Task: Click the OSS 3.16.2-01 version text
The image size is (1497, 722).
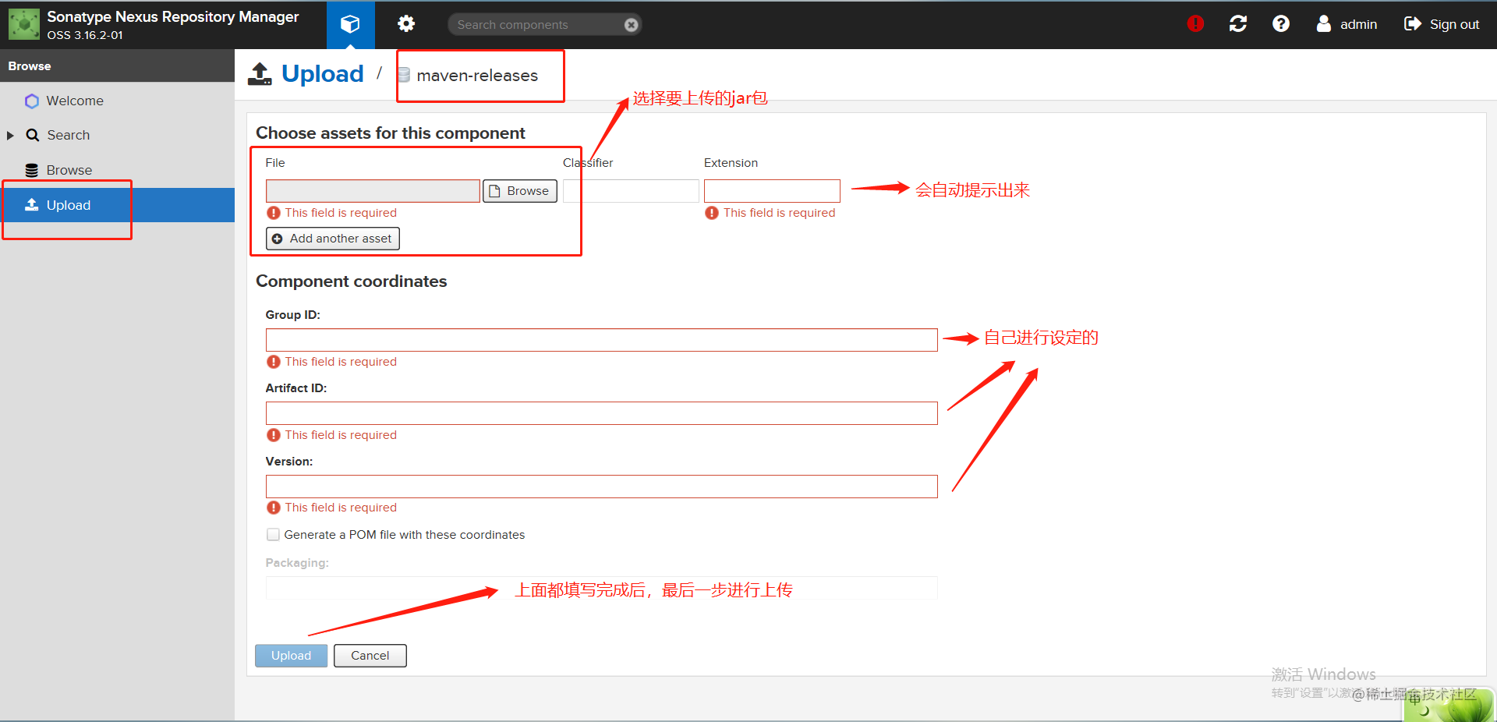Action: coord(85,35)
